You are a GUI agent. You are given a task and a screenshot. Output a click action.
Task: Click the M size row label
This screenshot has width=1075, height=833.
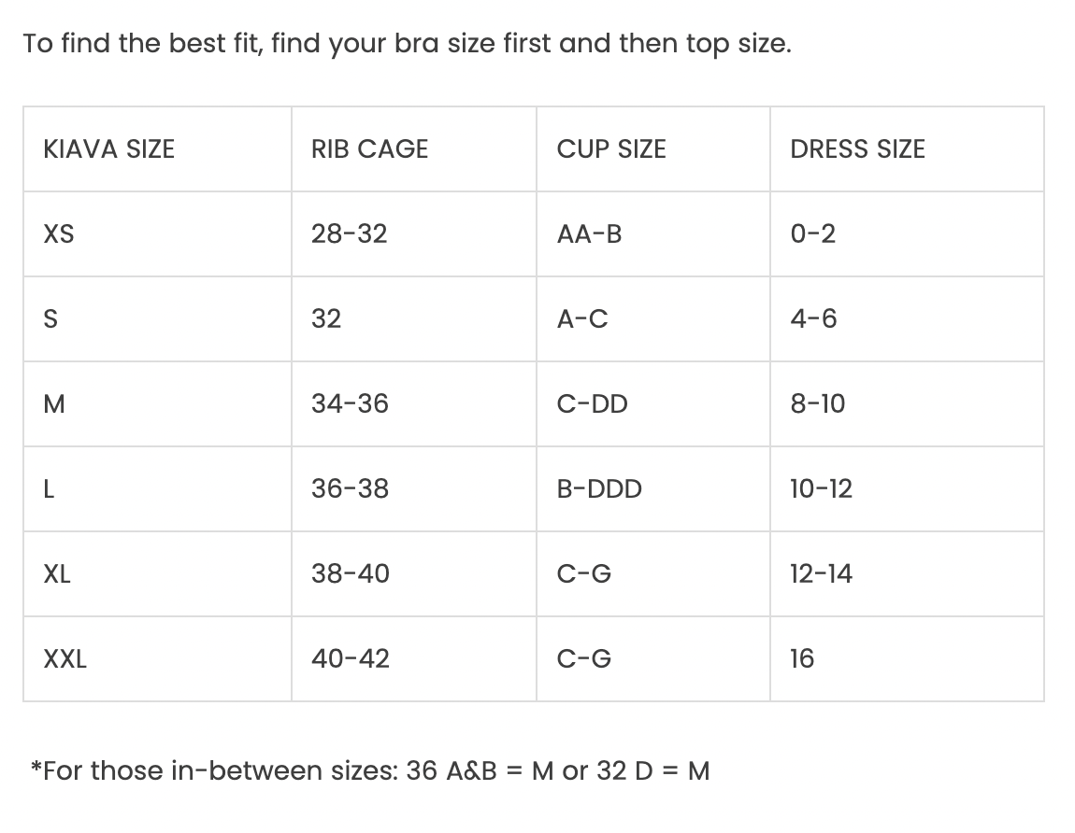click(x=55, y=404)
